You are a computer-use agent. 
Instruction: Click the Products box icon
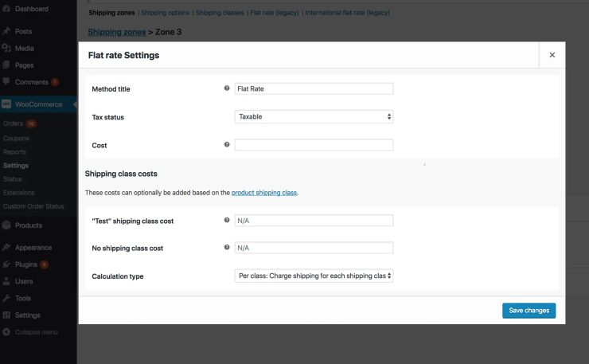(x=6, y=225)
